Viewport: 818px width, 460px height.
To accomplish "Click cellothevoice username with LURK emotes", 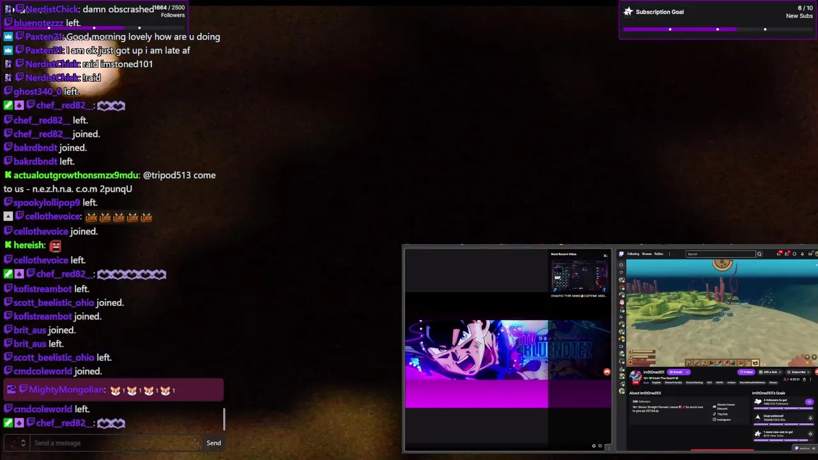I will [53, 217].
